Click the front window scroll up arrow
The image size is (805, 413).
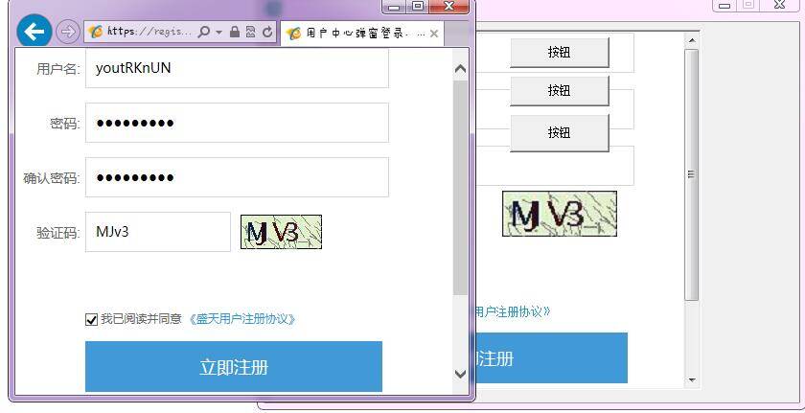461,68
